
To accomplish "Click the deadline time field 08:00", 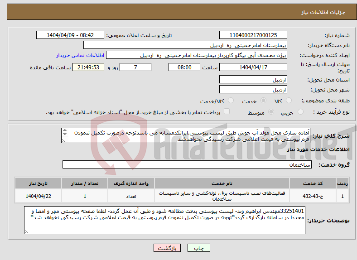I will [184, 67].
